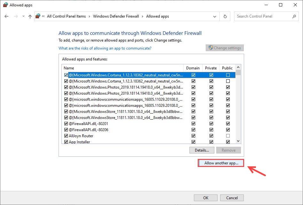This screenshot has height=205, width=303.
Task: Close the Allowed apps window
Action: (x=295, y=5)
